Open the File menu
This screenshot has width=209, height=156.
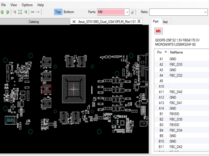pyautogui.click(x=3, y=5)
